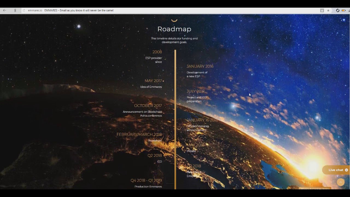The image size is (350, 197).
Task: Click 'ESP provider since' text
Action: point(154,60)
